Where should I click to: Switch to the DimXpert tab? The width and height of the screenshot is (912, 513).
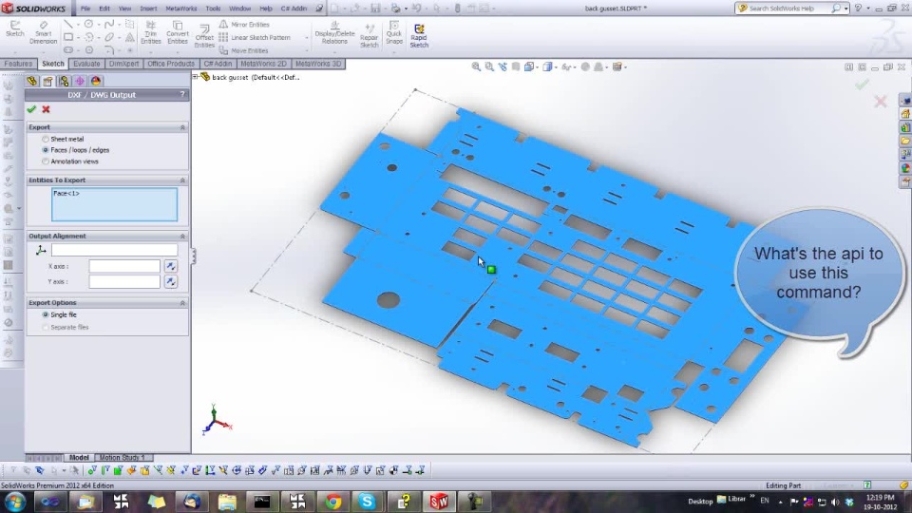(x=123, y=64)
